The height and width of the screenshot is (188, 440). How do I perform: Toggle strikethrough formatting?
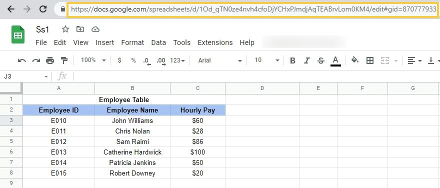pyautogui.click(x=321, y=60)
